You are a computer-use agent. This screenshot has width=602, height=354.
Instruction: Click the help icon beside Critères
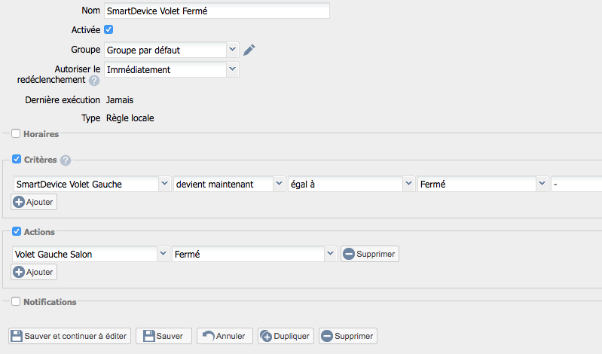66,160
